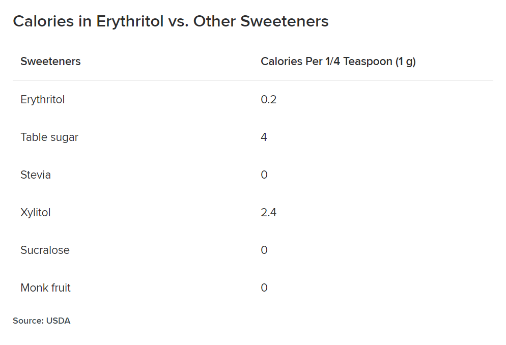Select the Monk fruit row label
The width and height of the screenshot is (506, 345).
pyautogui.click(x=45, y=287)
